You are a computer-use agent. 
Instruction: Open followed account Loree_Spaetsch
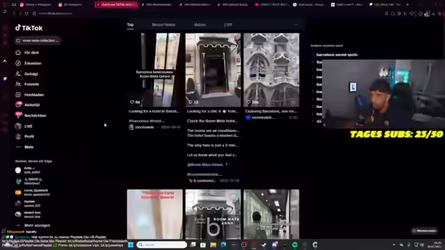(33, 192)
